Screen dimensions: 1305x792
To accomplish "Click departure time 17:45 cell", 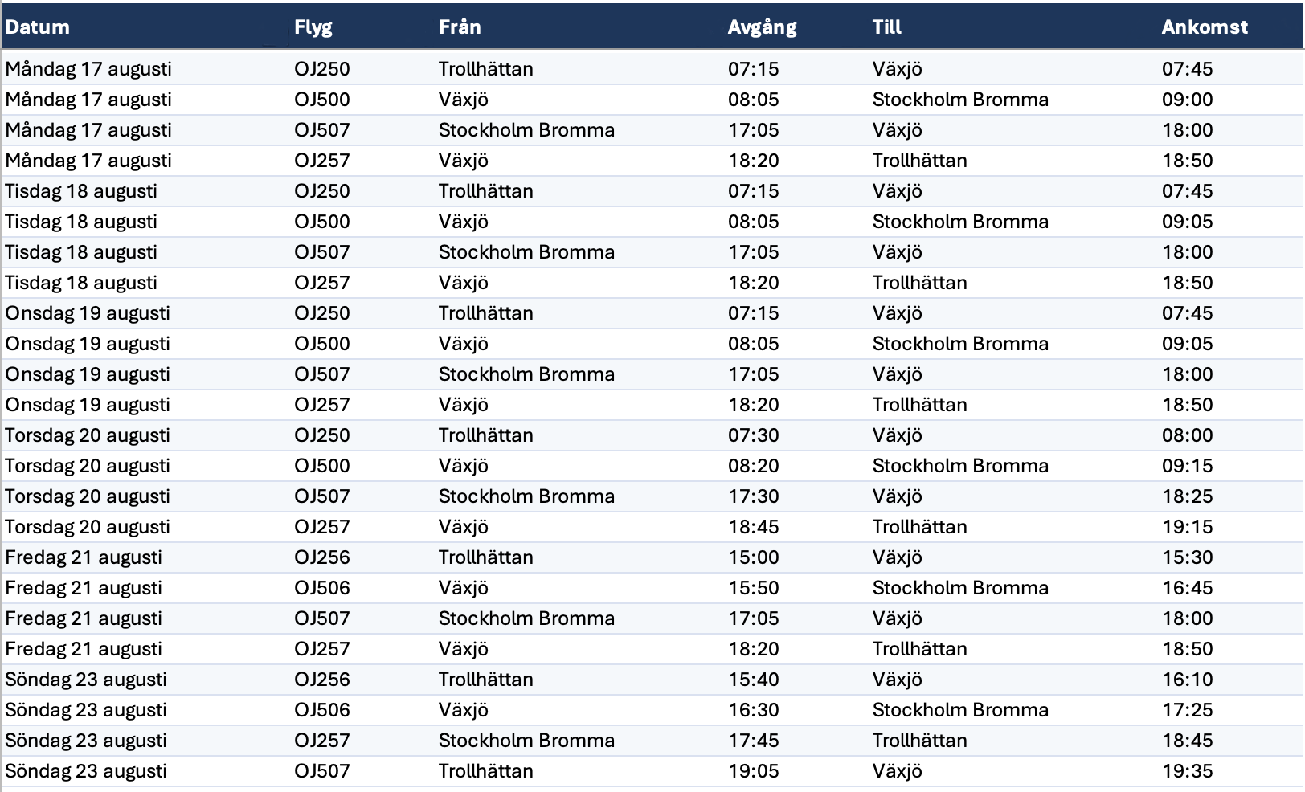I will click(x=753, y=741).
